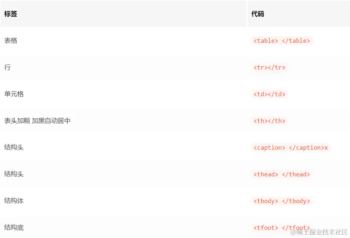Screen dimensions: 350x238
Task: Click the <caption> </caption>x code snippet
Action: (290, 148)
